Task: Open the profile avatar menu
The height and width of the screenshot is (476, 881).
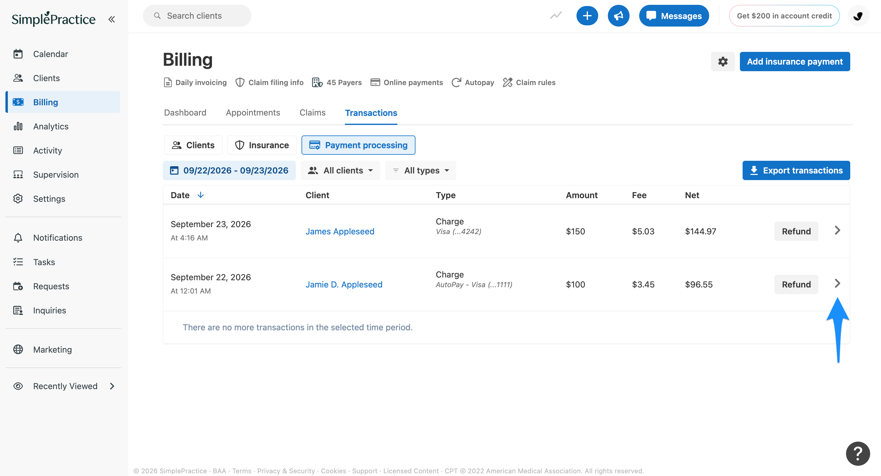Action: (858, 16)
